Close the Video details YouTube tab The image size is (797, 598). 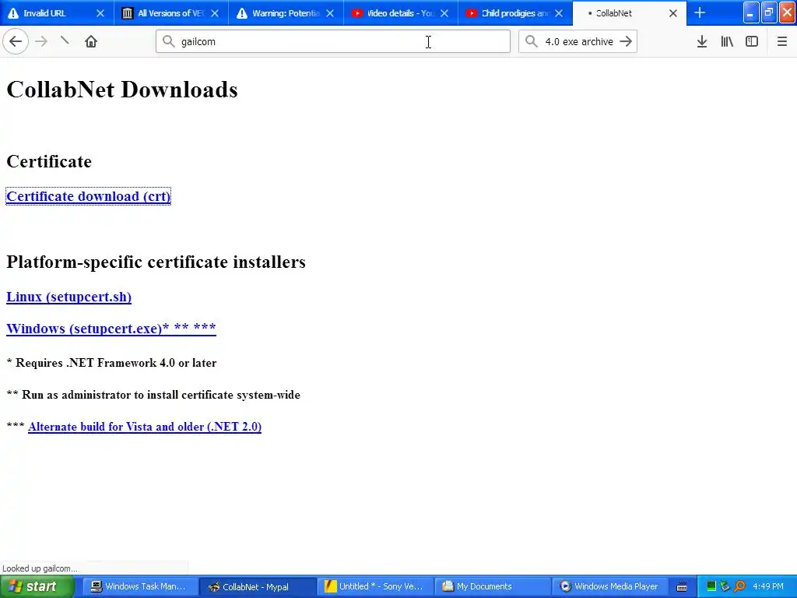point(444,13)
